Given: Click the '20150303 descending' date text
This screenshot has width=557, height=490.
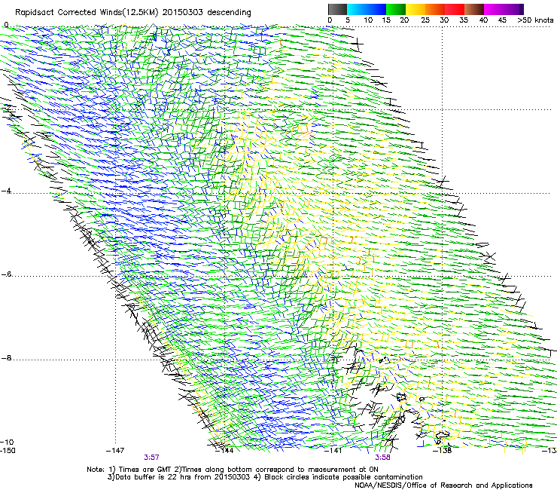Looking at the screenshot, I should pyautogui.click(x=206, y=13).
